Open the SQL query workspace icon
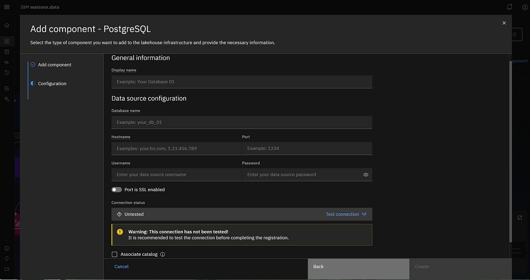Image resolution: width=530 pixels, height=280 pixels. (x=7, y=62)
